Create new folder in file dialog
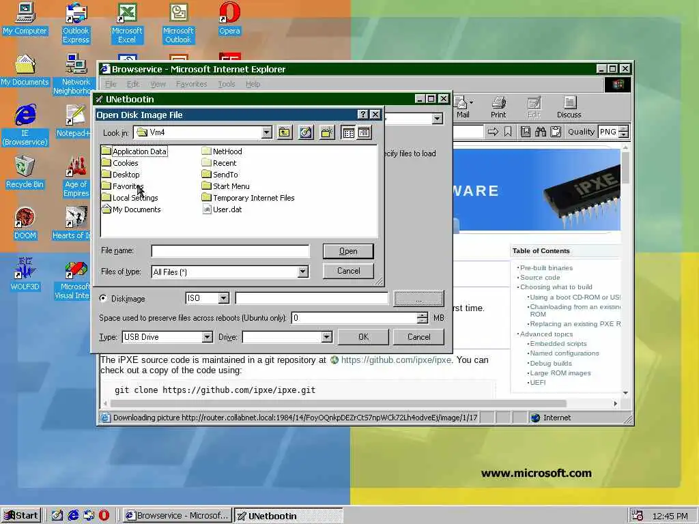 pyautogui.click(x=327, y=132)
